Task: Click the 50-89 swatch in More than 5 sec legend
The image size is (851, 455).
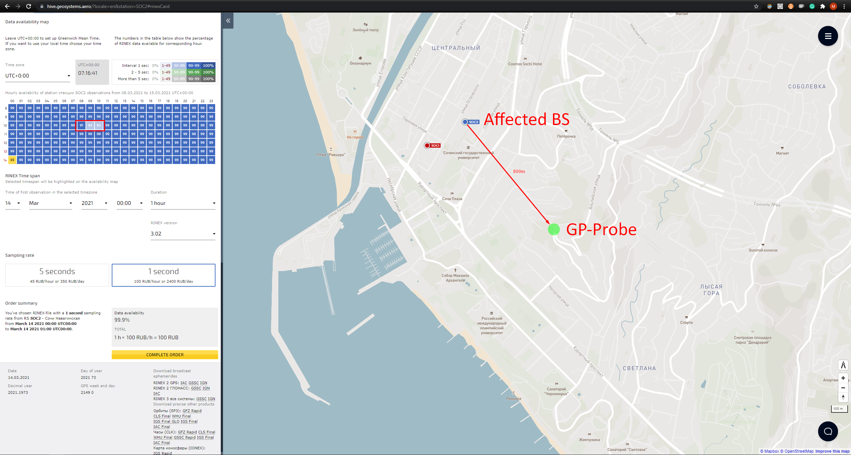Action: pyautogui.click(x=179, y=79)
